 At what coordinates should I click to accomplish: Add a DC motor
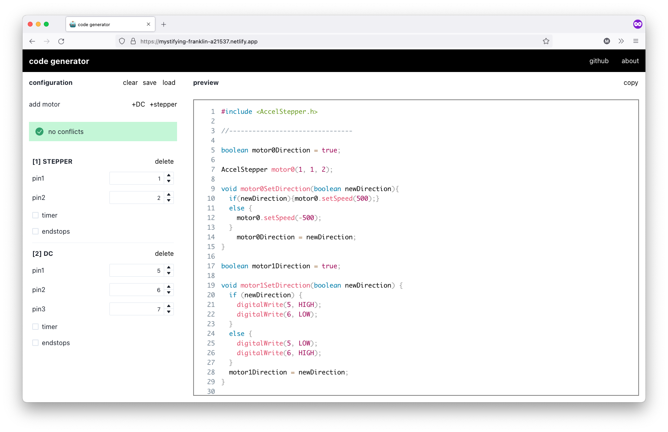138,104
